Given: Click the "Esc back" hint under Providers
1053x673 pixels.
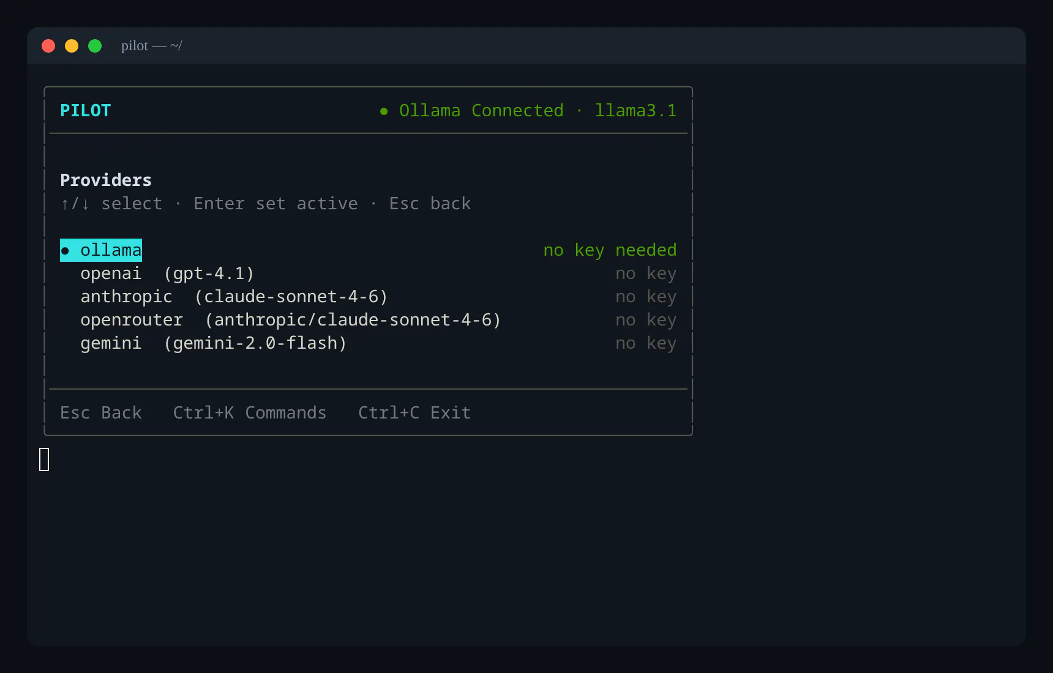Looking at the screenshot, I should pyautogui.click(x=430, y=204).
